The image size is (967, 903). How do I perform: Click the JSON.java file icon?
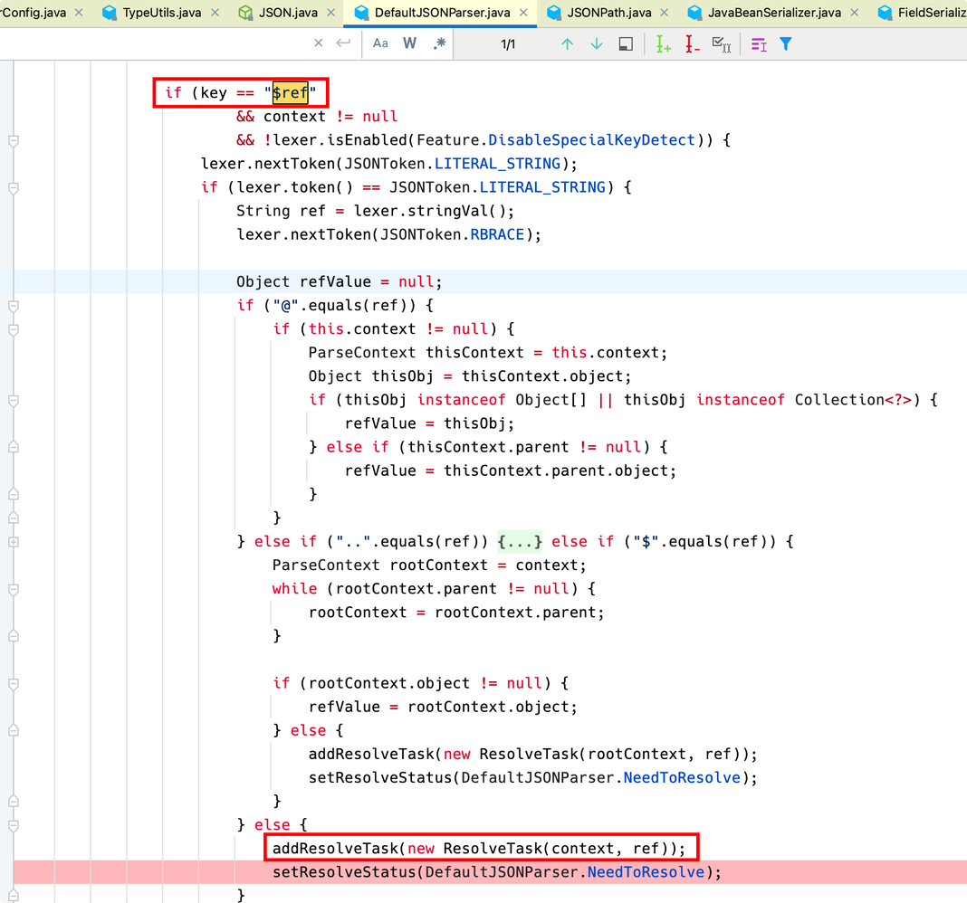[245, 13]
